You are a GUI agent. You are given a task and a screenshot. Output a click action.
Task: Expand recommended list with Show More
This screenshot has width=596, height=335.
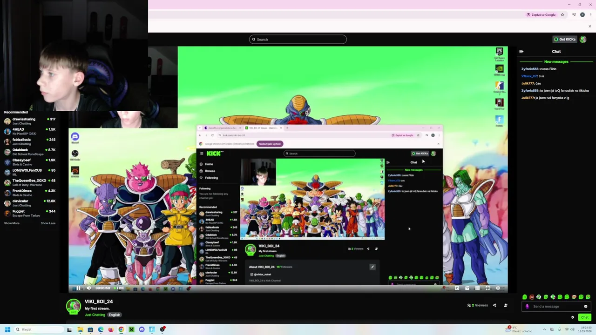(x=12, y=223)
